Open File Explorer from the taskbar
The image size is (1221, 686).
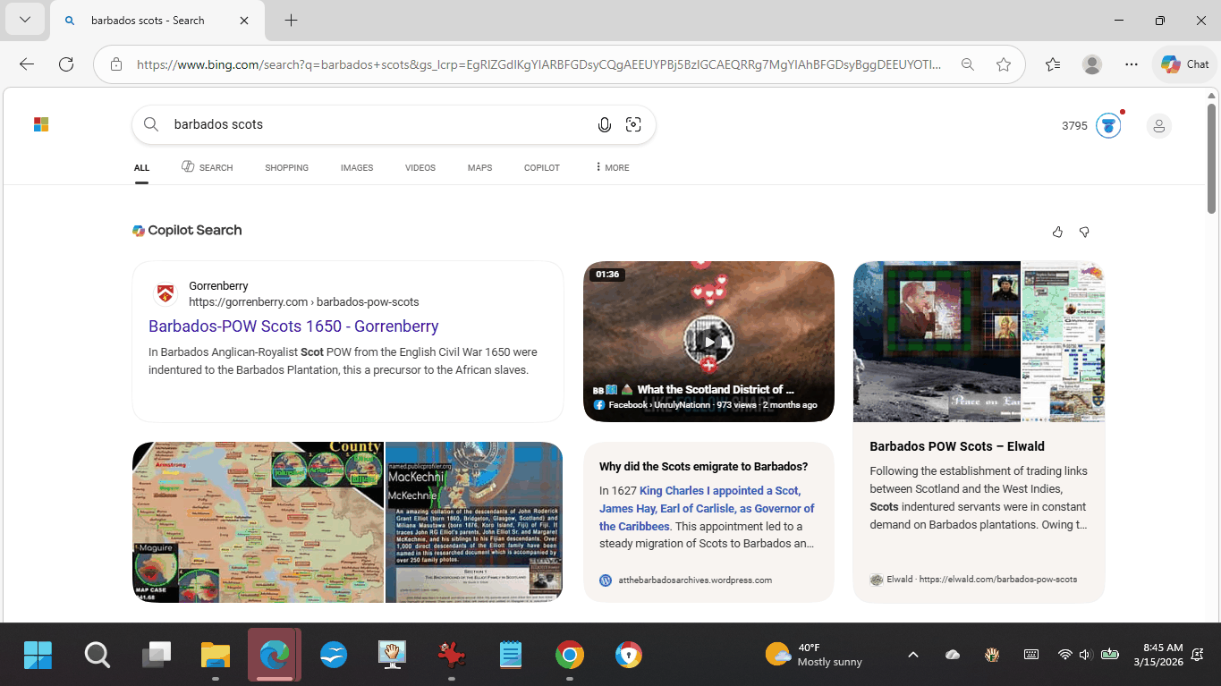click(x=216, y=656)
